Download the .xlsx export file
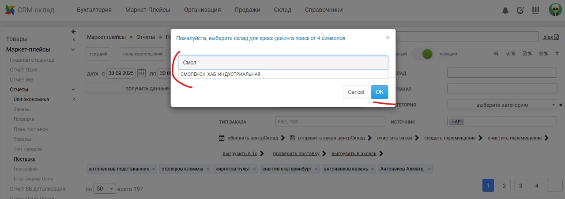 [547, 37]
